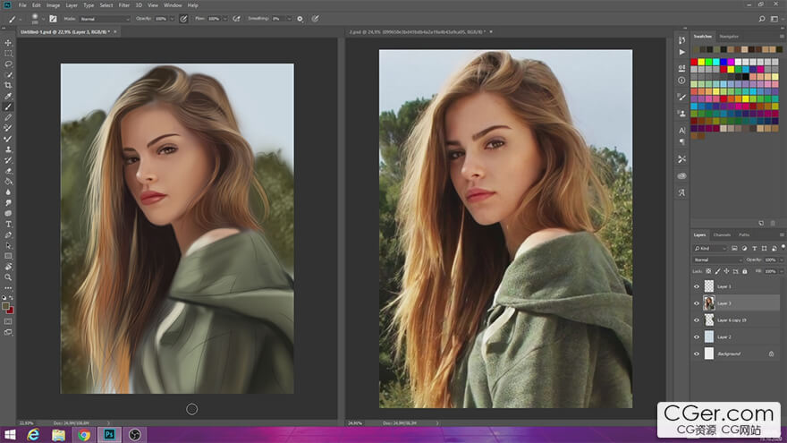Open the brush preset picker arrow
This screenshot has width=787, height=443.
tap(43, 19)
